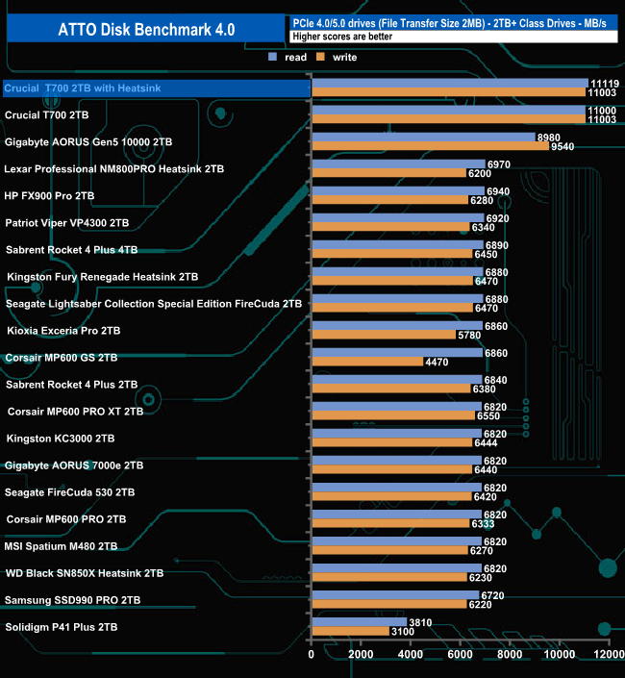Viewport: 625px width, 678px height.
Task: Click the 8000 axis tick label
Action: coord(510,654)
